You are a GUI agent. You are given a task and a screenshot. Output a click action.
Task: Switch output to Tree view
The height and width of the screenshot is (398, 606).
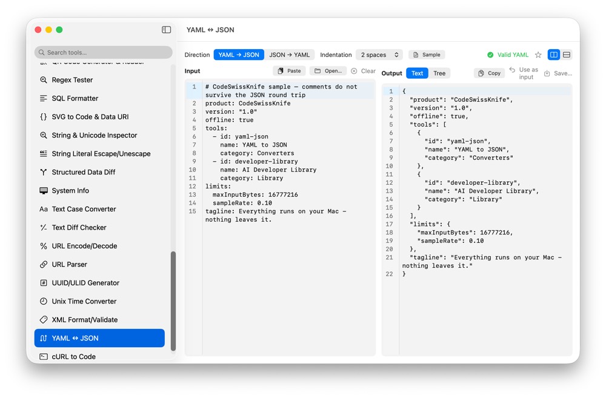click(x=439, y=73)
